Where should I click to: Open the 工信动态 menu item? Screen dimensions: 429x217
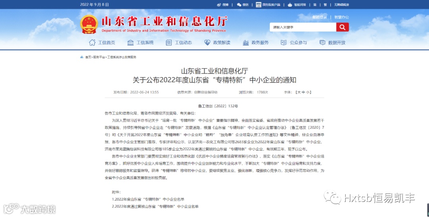(183, 43)
